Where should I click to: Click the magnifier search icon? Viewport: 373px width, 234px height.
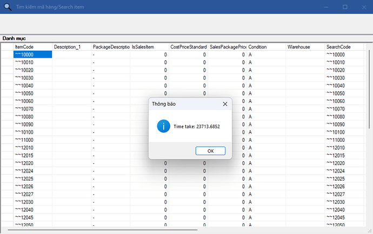point(8,7)
